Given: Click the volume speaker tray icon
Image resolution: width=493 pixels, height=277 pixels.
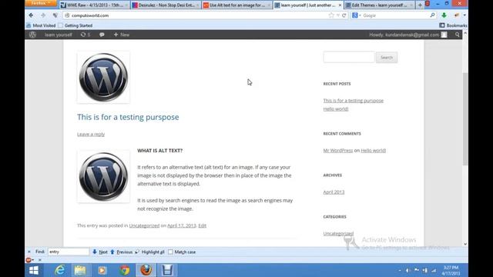Looking at the screenshot, I should pos(407,270).
